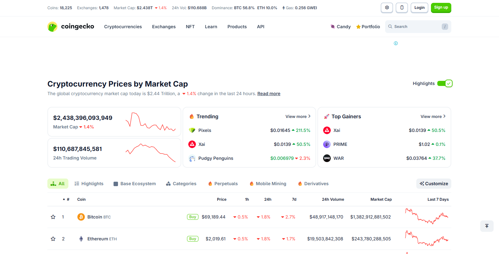The width and height of the screenshot is (499, 254).
Task: Open the Cryptocurrencies menu
Action: click(123, 27)
